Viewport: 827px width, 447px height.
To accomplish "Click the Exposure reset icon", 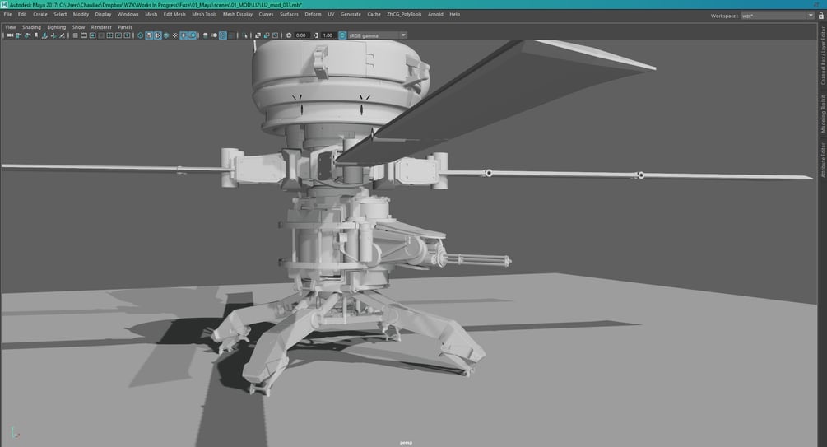I will (289, 35).
